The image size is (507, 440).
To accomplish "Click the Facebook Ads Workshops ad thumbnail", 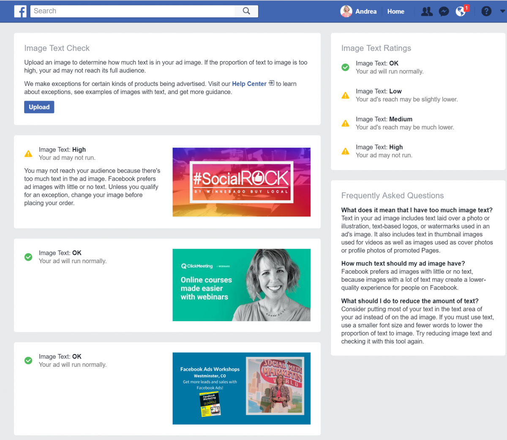I will coord(241,388).
